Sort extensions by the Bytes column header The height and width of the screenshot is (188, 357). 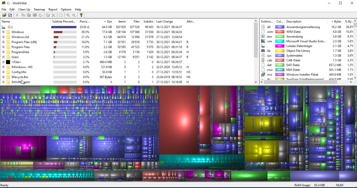[x=335, y=22]
